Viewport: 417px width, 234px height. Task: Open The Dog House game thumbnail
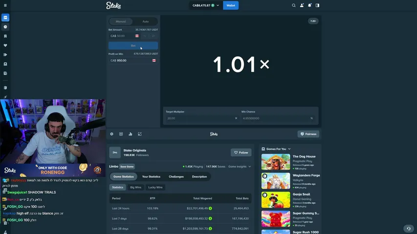[276, 162]
